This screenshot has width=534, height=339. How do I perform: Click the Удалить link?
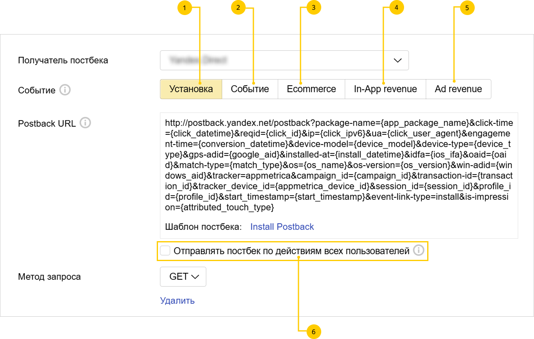pyautogui.click(x=177, y=300)
